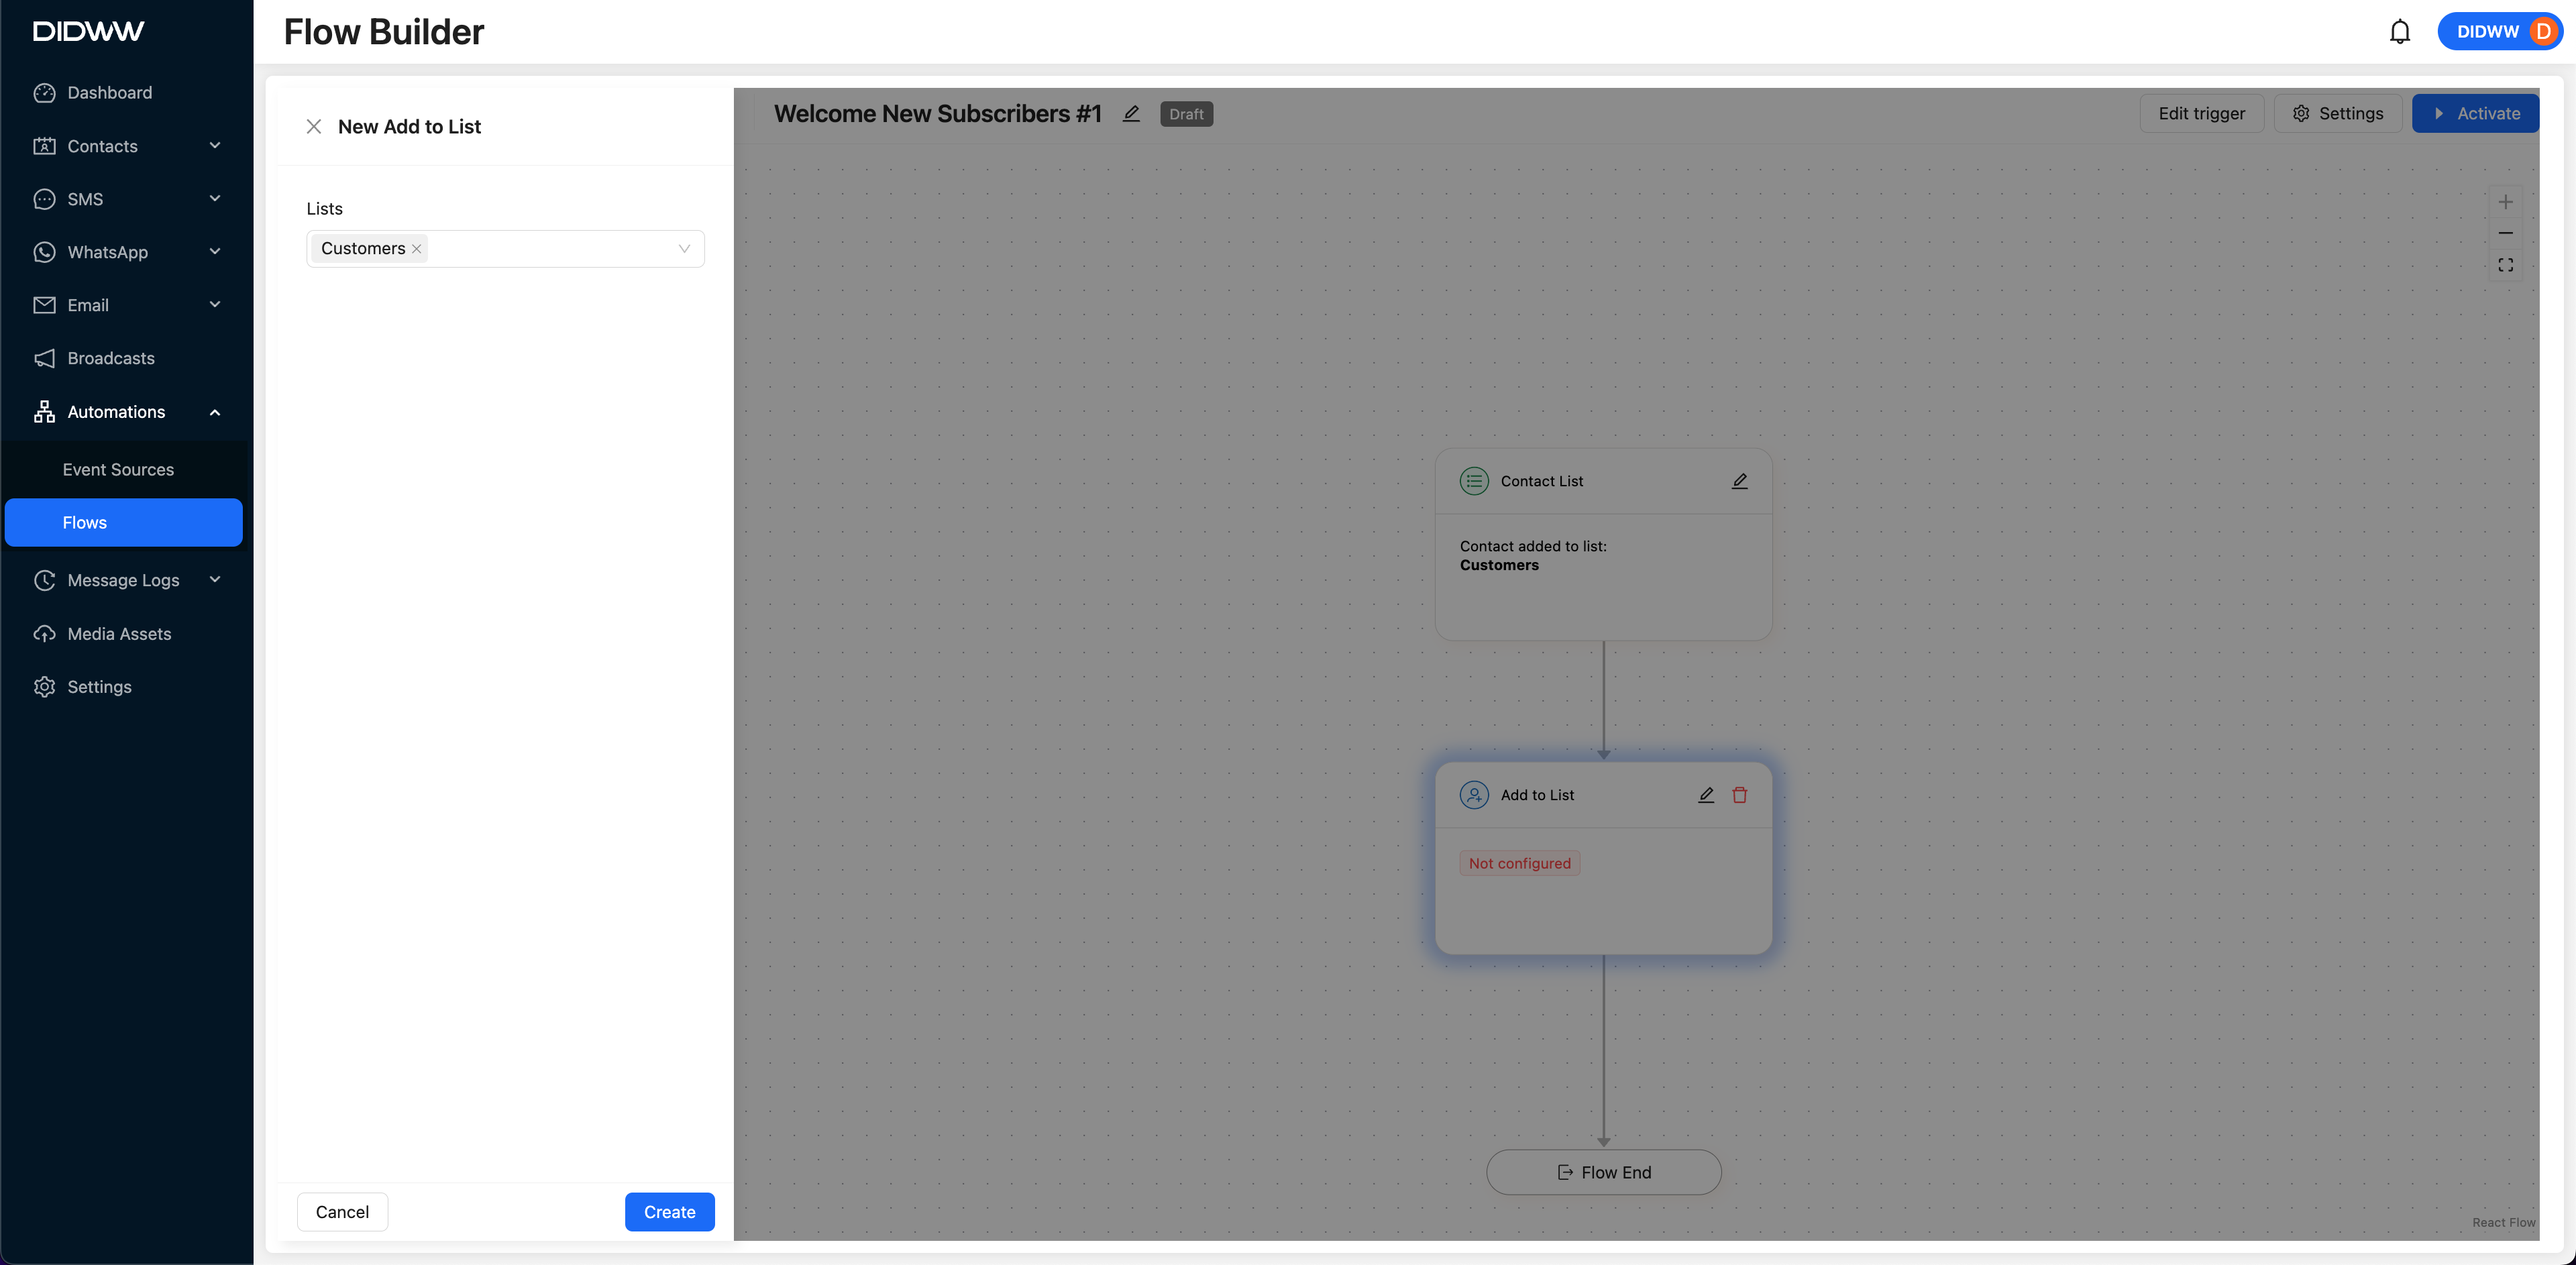This screenshot has width=2576, height=1265.
Task: Click the Create button
Action: click(669, 1212)
